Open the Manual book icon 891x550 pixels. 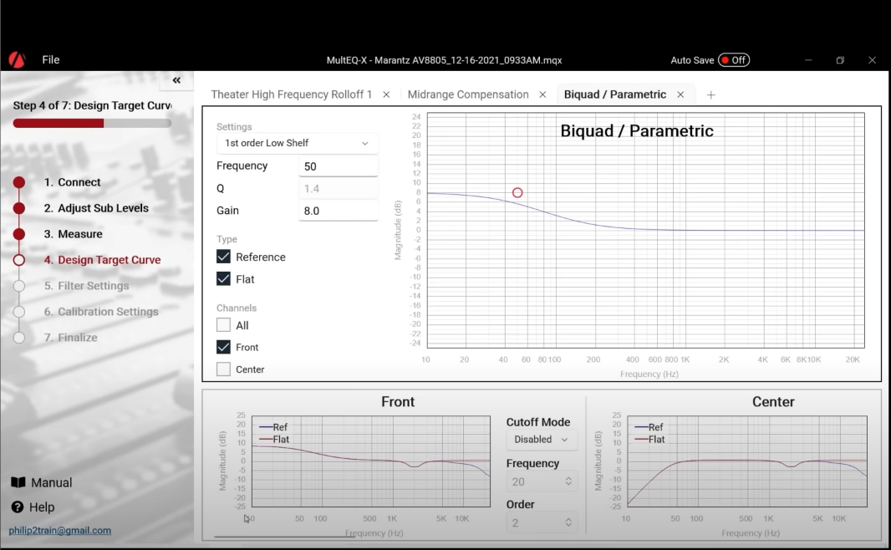[18, 482]
